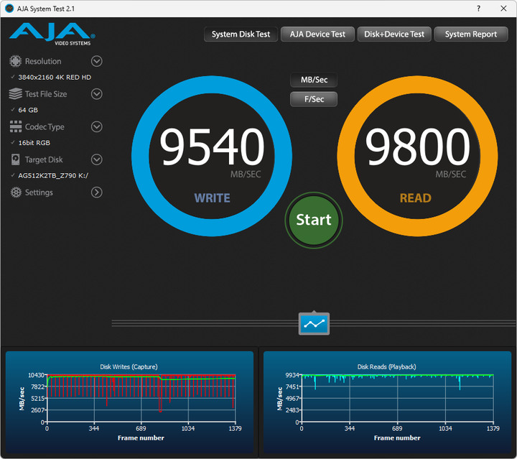Close the AJA System Test window

coord(503,9)
